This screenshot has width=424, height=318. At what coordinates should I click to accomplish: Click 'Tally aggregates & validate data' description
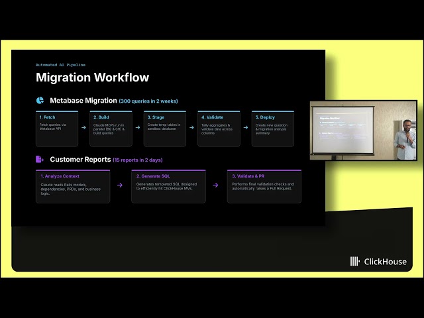coord(217,129)
